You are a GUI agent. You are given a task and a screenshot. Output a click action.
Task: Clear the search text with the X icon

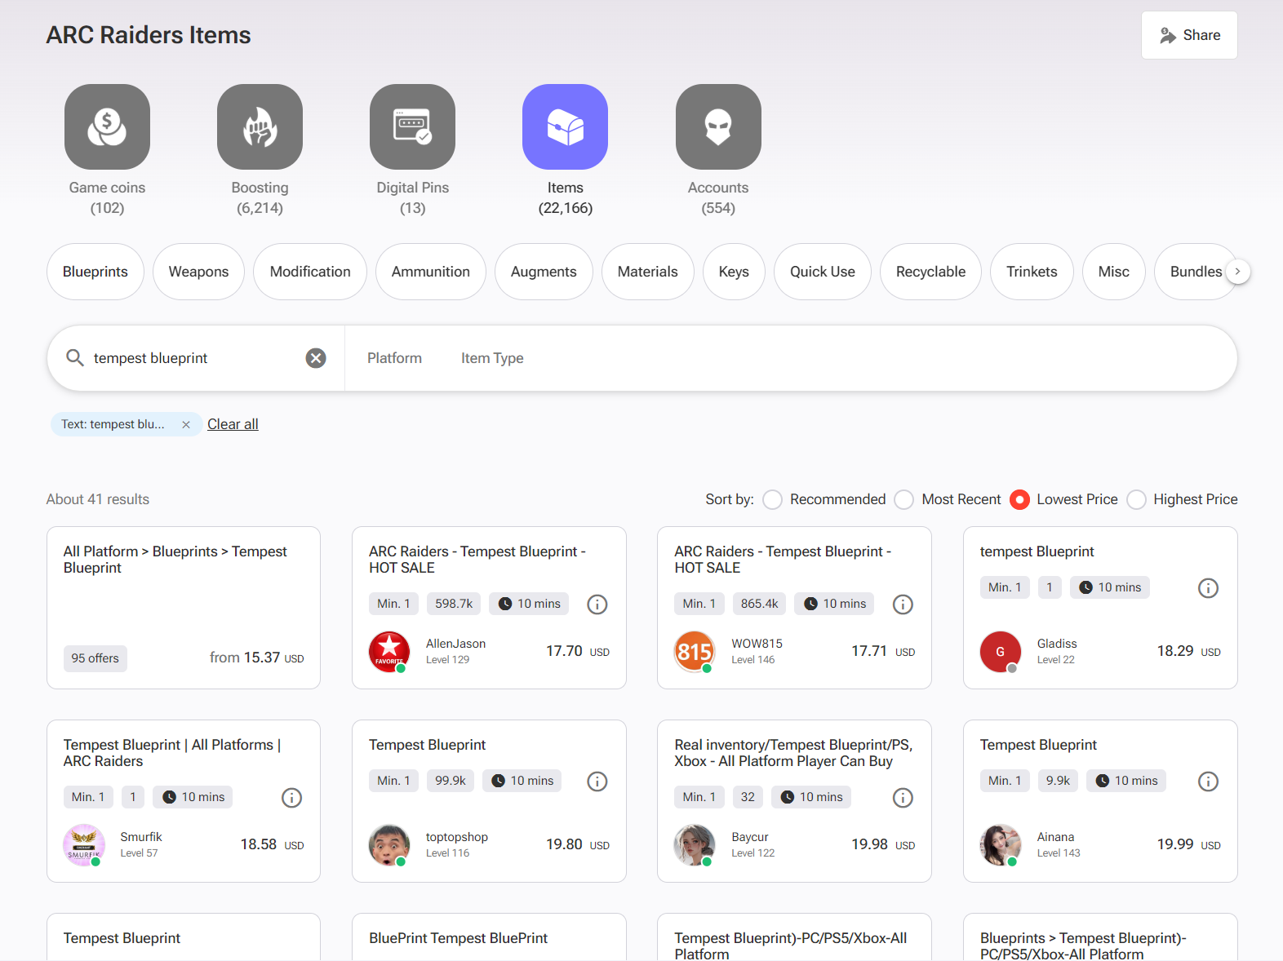tap(316, 358)
